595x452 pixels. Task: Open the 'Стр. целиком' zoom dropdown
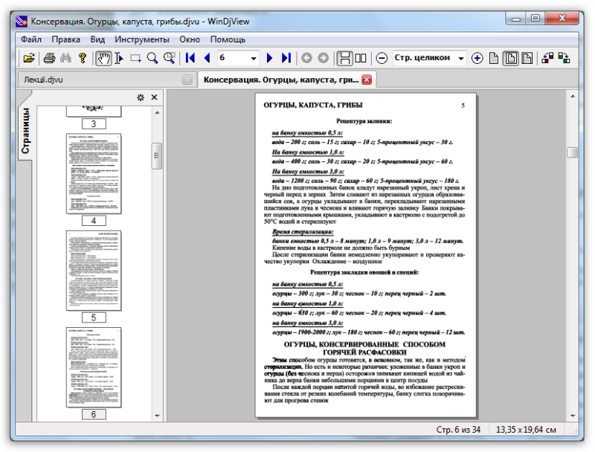point(461,59)
